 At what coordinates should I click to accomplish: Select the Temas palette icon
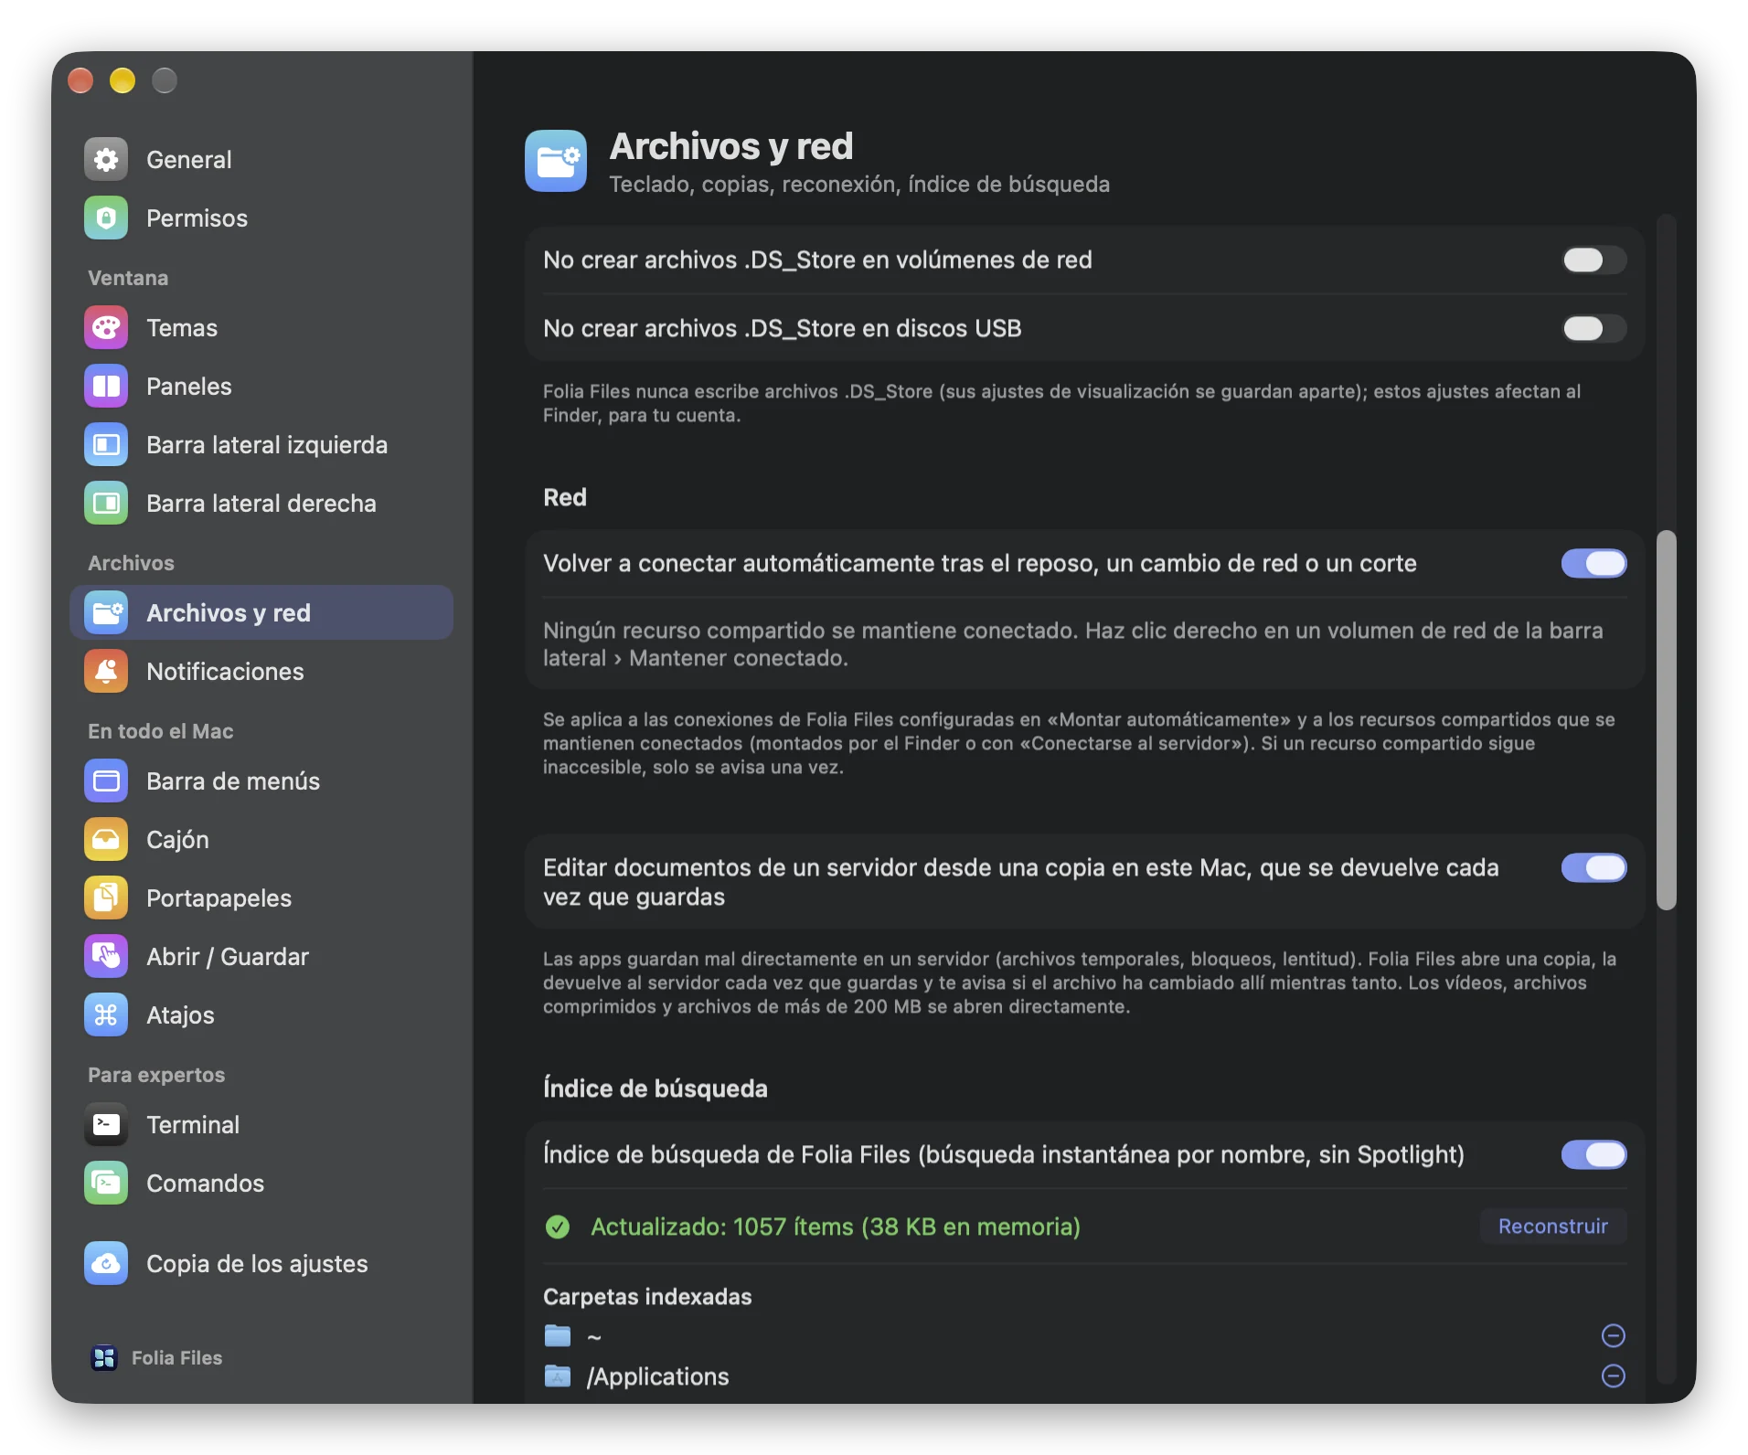click(106, 328)
